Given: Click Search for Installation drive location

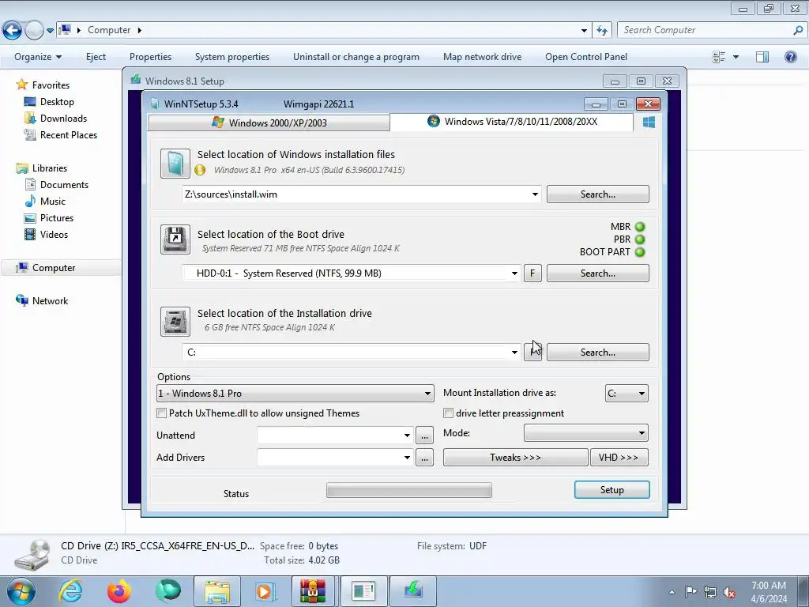Looking at the screenshot, I should click(x=598, y=353).
